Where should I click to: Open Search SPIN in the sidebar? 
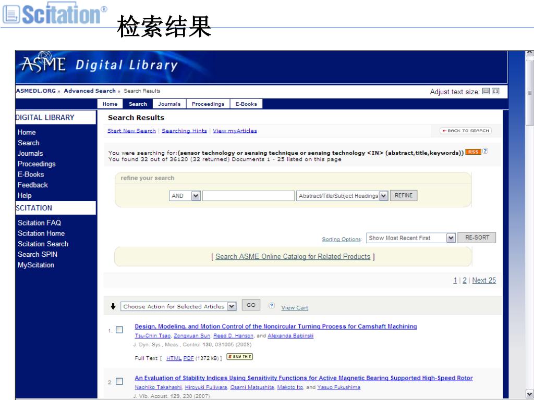[x=38, y=254]
